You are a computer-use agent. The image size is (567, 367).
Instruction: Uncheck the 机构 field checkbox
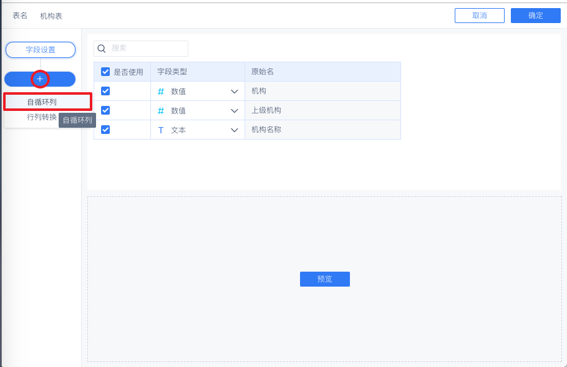[105, 91]
